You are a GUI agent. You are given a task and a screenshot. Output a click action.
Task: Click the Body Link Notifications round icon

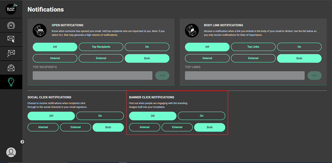coord(192,30)
